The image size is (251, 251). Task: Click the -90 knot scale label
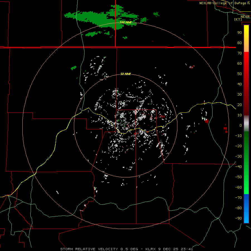238,218
